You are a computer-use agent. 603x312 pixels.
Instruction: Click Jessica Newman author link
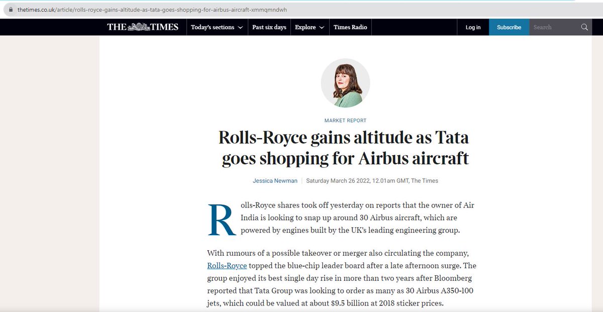click(275, 180)
